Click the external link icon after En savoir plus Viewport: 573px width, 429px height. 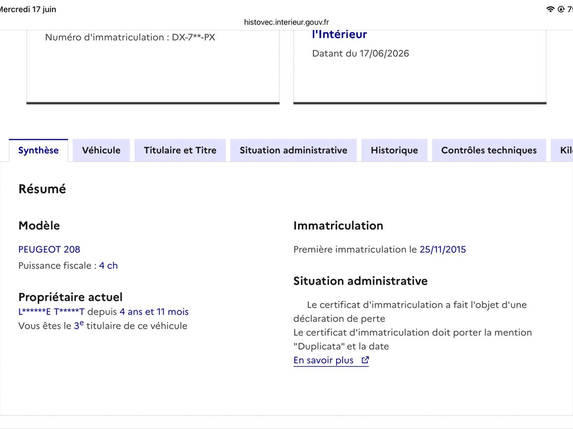coord(365,360)
